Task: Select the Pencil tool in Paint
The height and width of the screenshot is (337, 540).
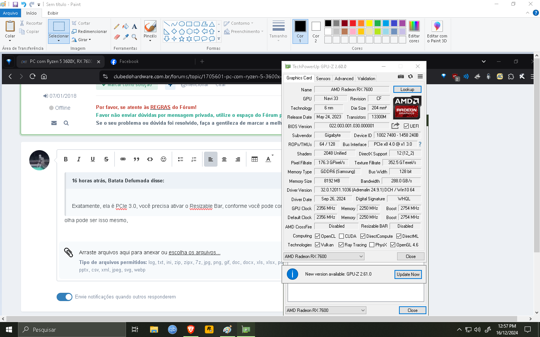Action: click(x=117, y=27)
